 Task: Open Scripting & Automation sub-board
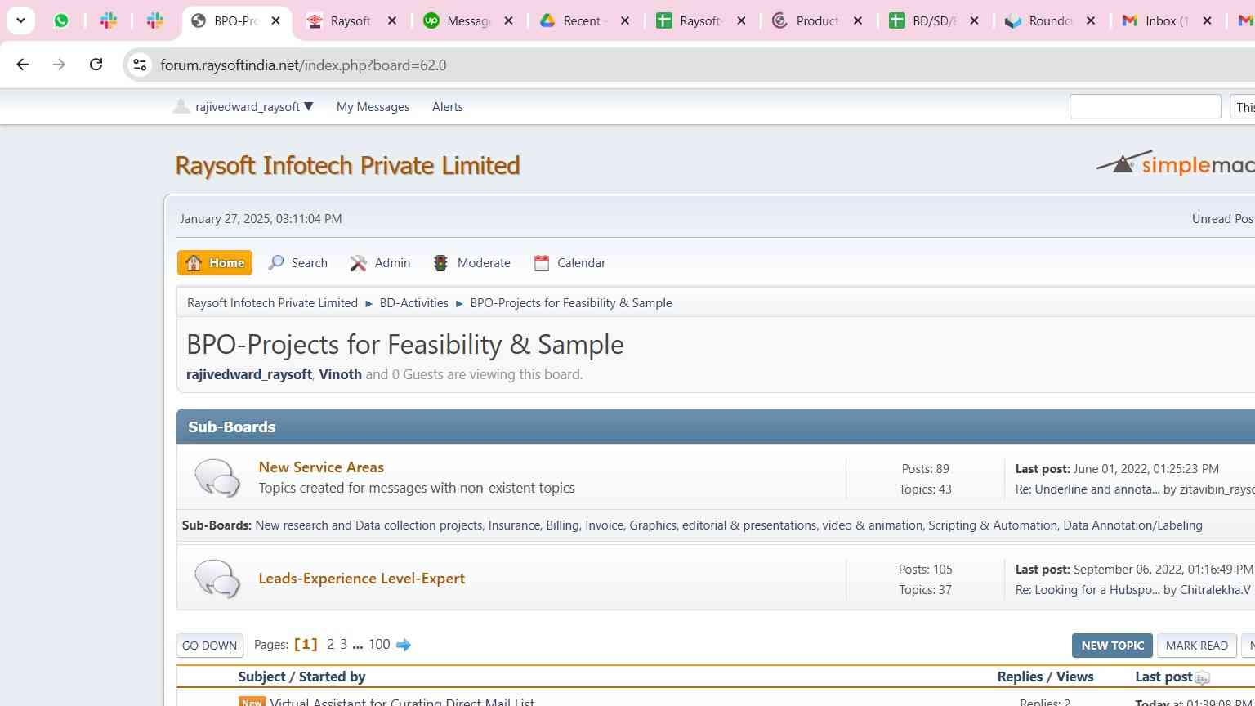coord(993,525)
